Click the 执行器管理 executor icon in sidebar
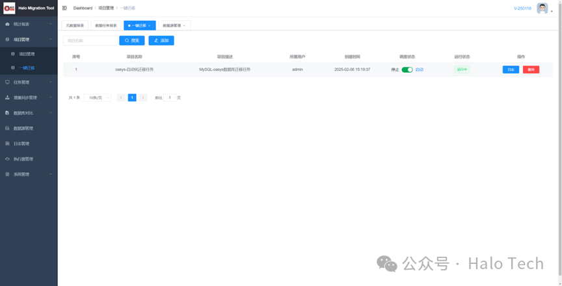The image size is (562, 286). (8, 159)
